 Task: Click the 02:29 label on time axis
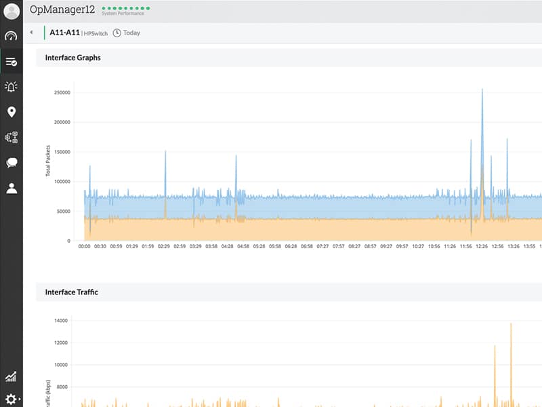pos(164,246)
